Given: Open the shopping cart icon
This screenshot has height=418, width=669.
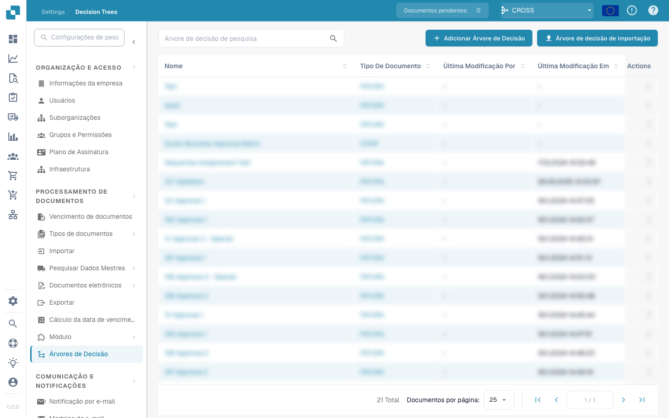Looking at the screenshot, I should click(x=13, y=176).
